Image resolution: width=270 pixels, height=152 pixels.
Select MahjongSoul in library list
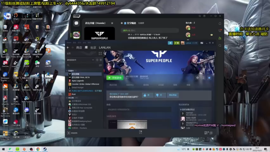81,121
